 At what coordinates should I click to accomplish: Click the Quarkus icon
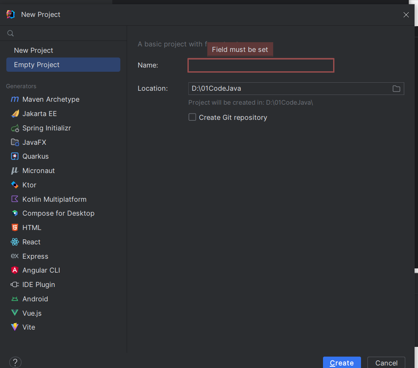click(x=15, y=156)
